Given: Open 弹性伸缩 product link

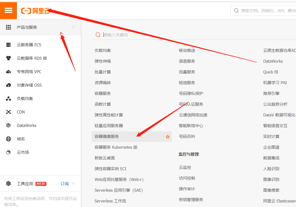Looking at the screenshot, I should [x=103, y=61].
